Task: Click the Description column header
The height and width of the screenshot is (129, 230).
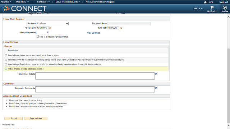Action: [x=13, y=50]
